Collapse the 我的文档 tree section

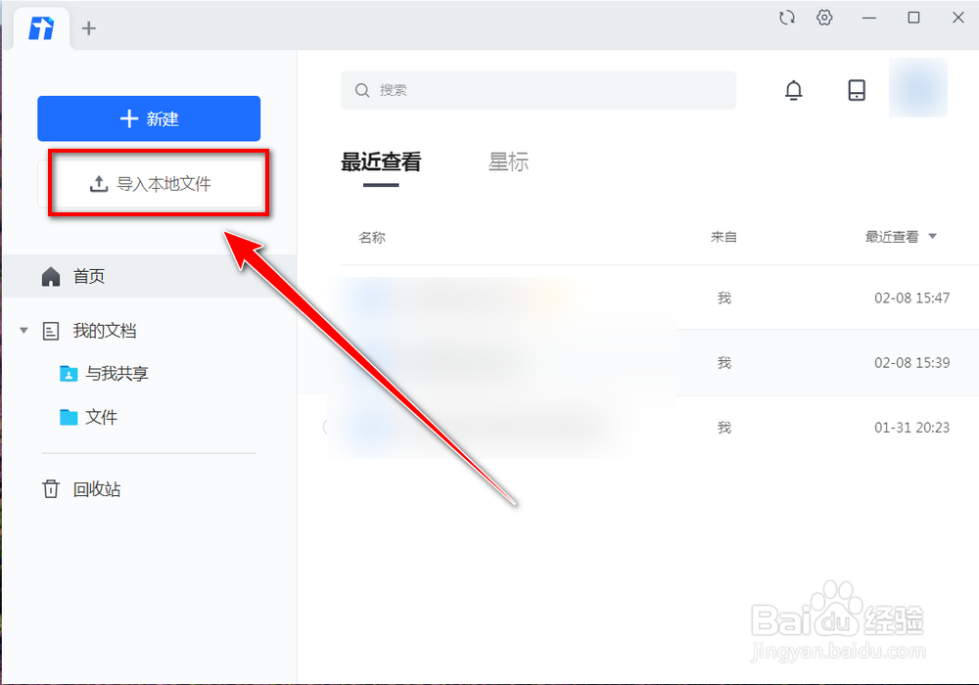23,331
